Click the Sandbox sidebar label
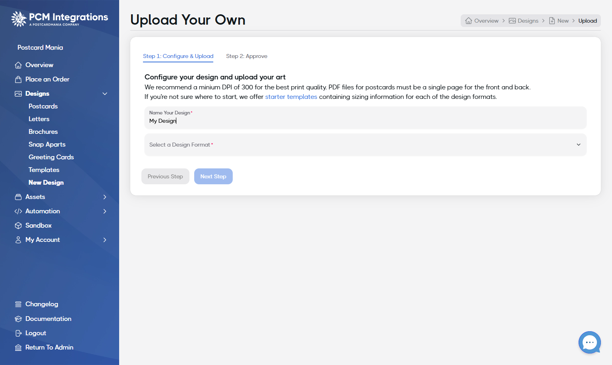Viewport: 612px width, 365px height. click(39, 226)
